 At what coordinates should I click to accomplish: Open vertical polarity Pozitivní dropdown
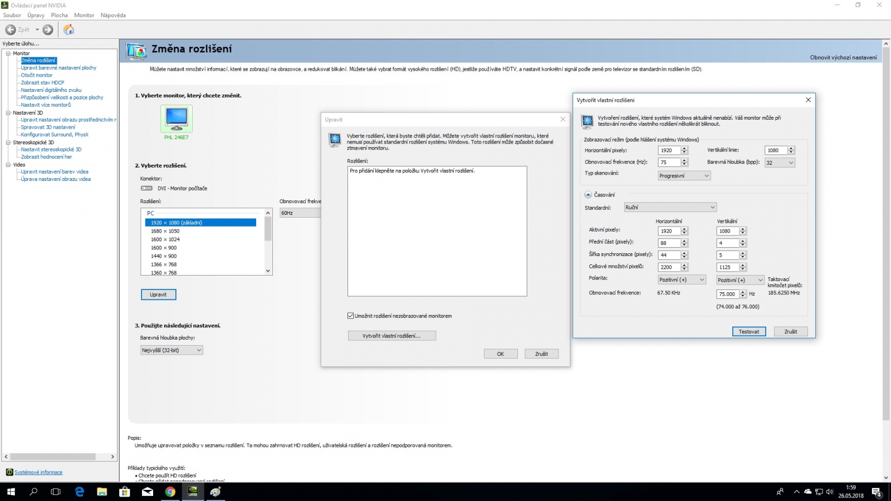pos(740,280)
